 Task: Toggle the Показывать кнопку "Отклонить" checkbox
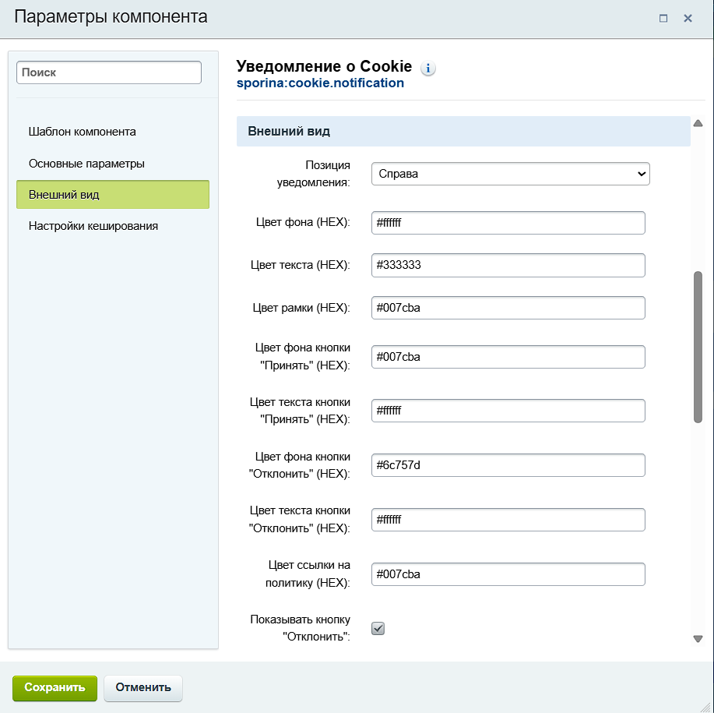(x=378, y=628)
